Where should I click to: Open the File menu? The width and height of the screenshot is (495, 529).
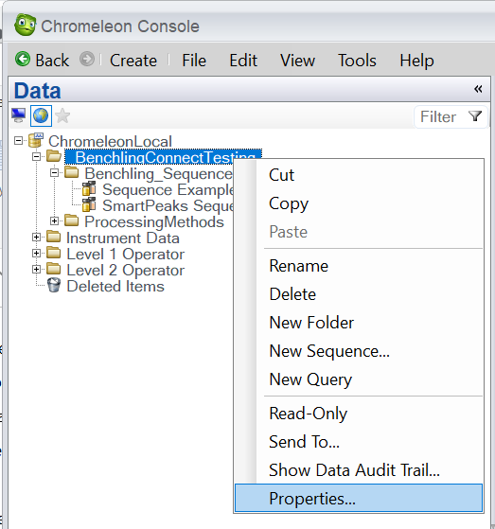point(194,61)
